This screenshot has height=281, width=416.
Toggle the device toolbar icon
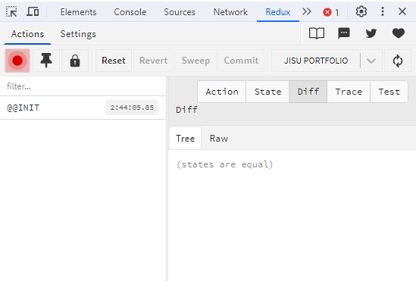(x=33, y=11)
